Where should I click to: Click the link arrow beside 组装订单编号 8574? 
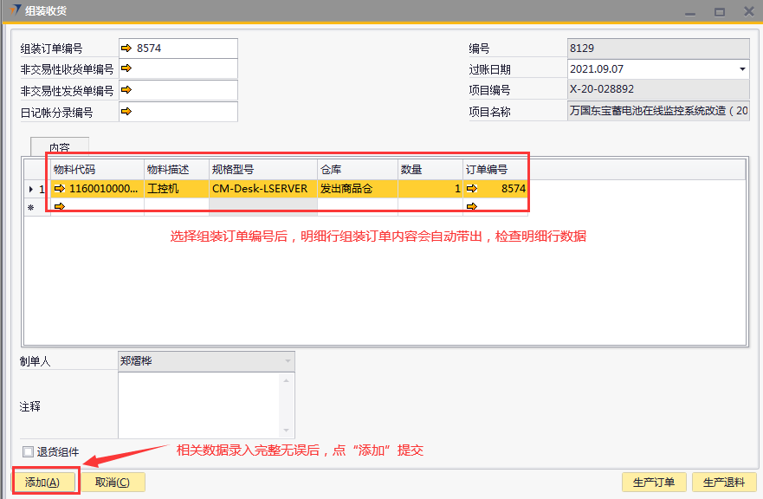pyautogui.click(x=126, y=49)
